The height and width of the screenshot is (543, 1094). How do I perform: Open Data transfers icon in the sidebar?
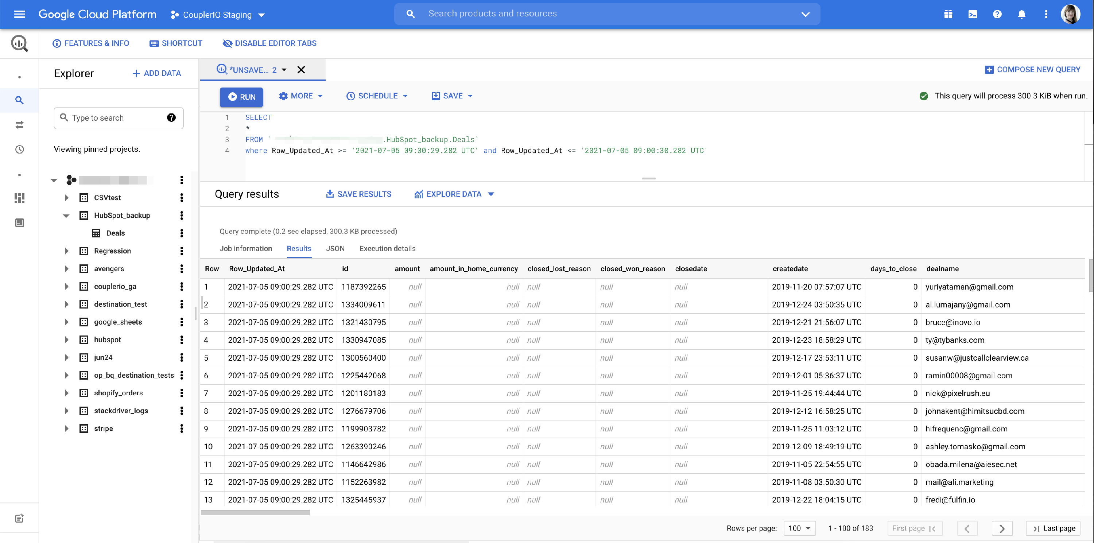point(20,125)
